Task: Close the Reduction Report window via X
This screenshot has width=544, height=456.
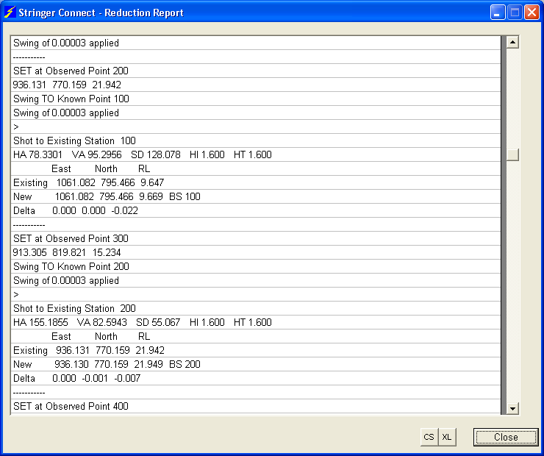Action: pos(532,13)
